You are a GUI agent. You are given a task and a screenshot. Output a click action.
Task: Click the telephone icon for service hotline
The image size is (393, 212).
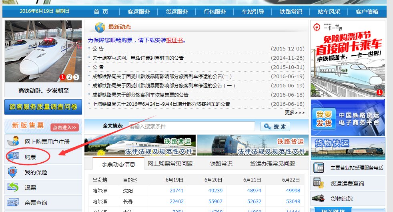(319, 168)
